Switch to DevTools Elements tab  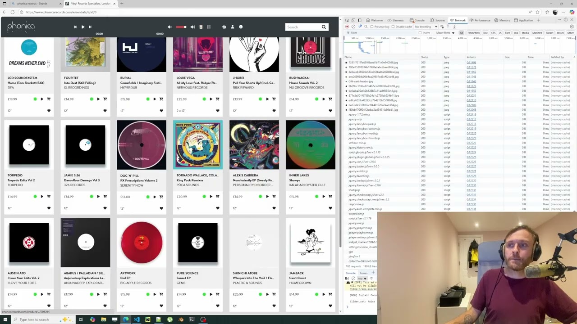point(396,20)
